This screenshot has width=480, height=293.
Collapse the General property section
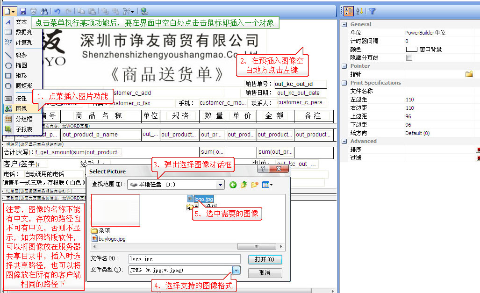pos(344,24)
